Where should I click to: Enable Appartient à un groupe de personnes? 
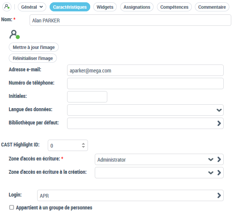pos(12,208)
